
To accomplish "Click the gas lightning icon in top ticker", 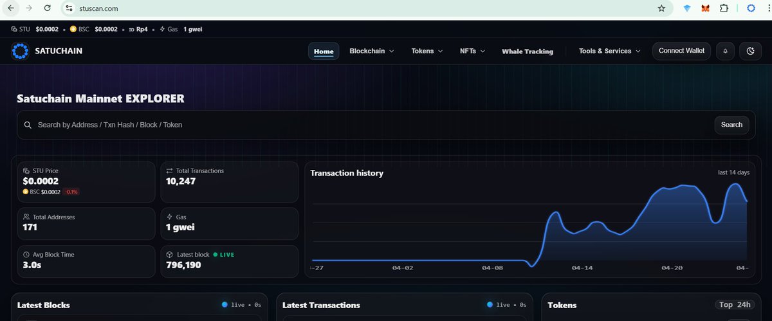I will [x=161, y=29].
